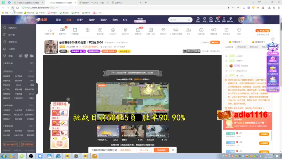The height and width of the screenshot is (159, 282).
Task: Click the search magnifier icon
Action: (x=189, y=20)
